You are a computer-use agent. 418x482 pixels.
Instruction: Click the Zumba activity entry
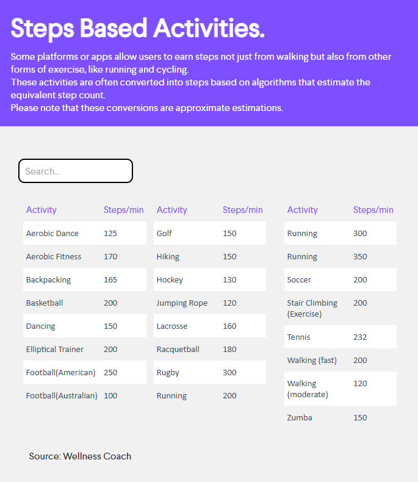click(x=299, y=417)
